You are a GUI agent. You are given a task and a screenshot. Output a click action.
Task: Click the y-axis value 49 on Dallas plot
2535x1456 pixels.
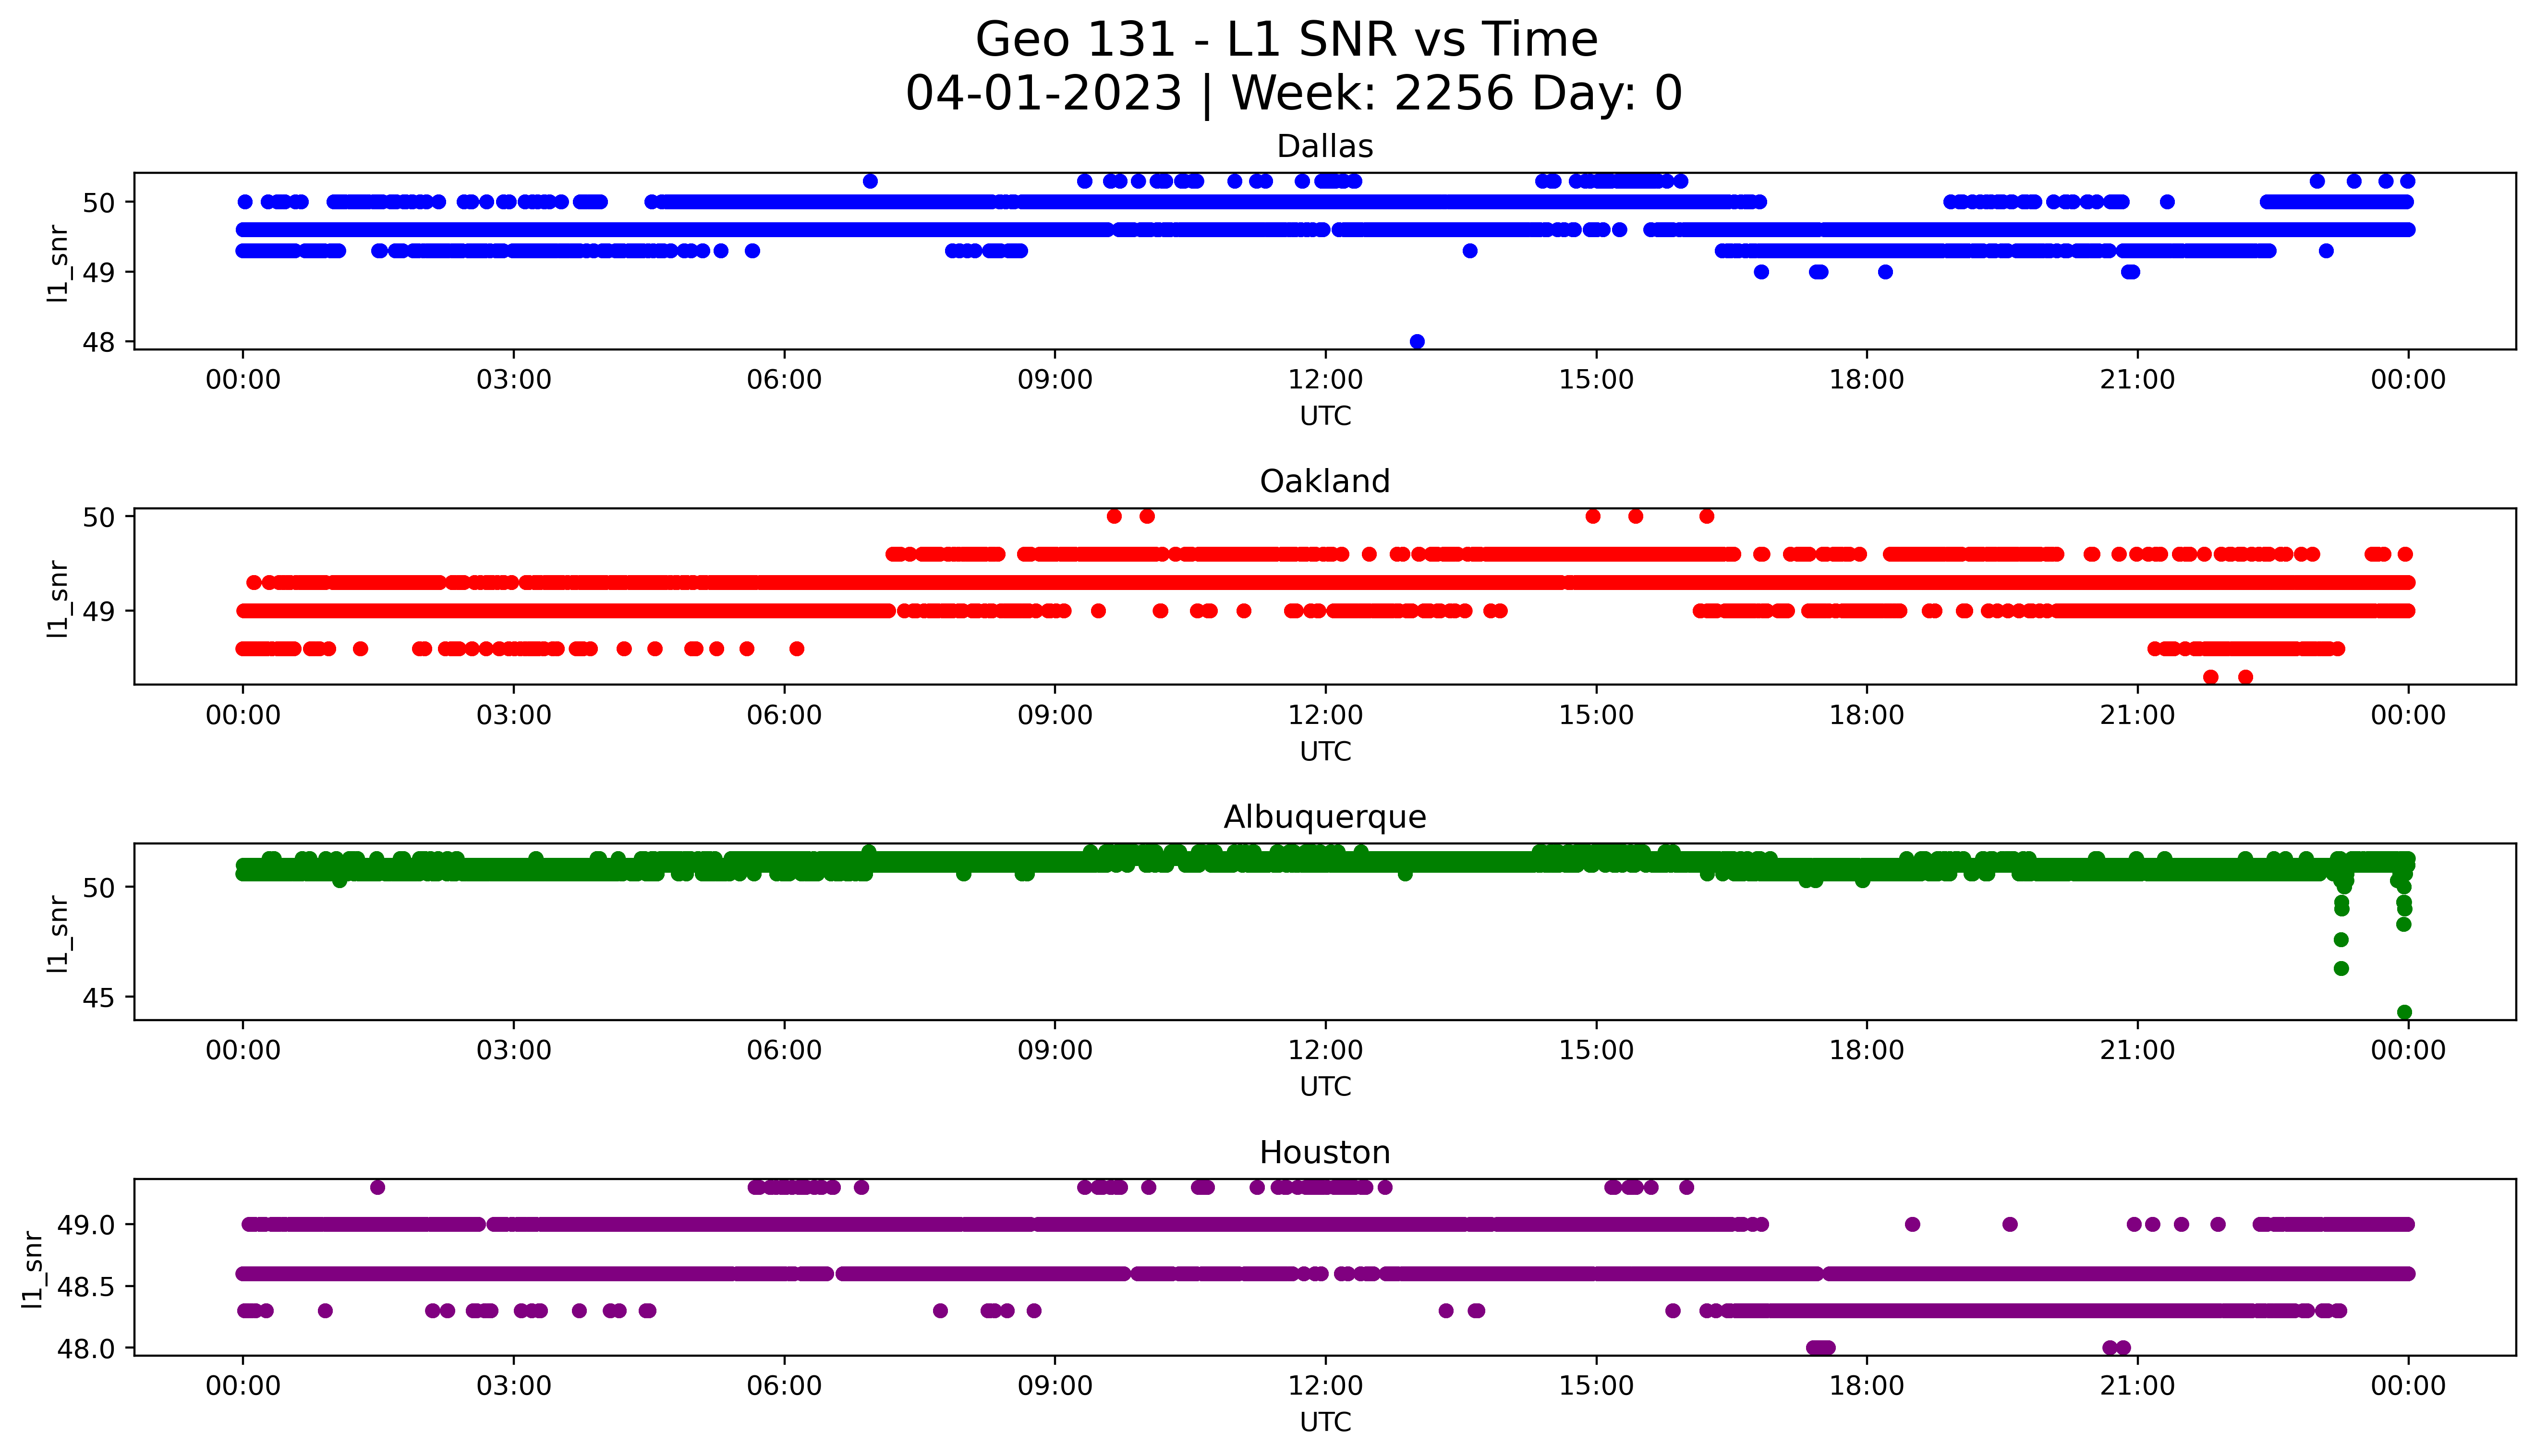[x=100, y=273]
